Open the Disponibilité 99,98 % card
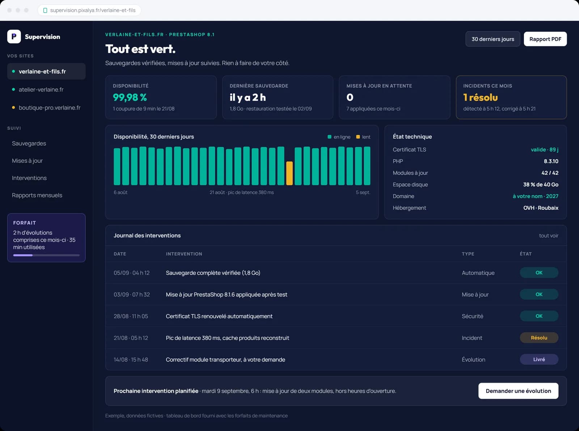579x431 pixels. (161, 97)
